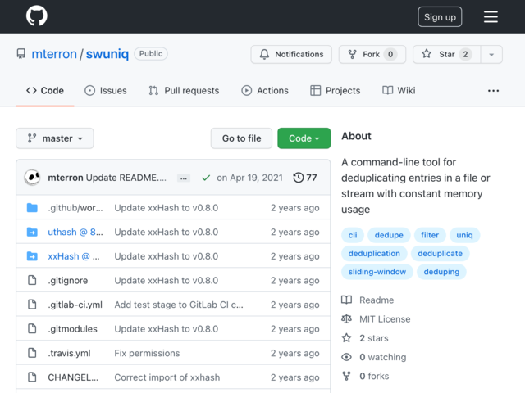Click the Notifications bell button
The height and width of the screenshot is (393, 525).
(x=291, y=54)
